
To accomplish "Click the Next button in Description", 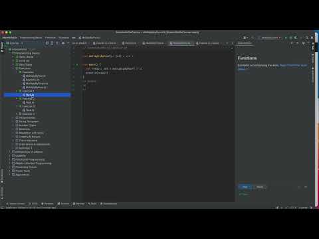I will [260, 187].
